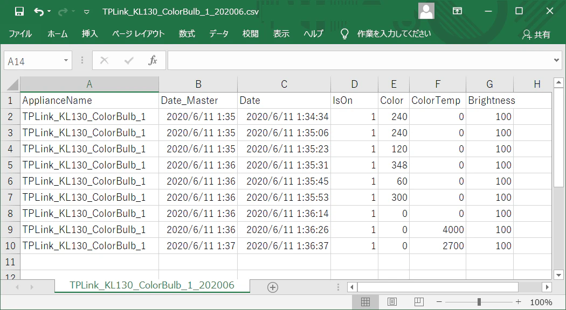Open zoom dialog via 100% label
This screenshot has width=566, height=310.
[541, 302]
